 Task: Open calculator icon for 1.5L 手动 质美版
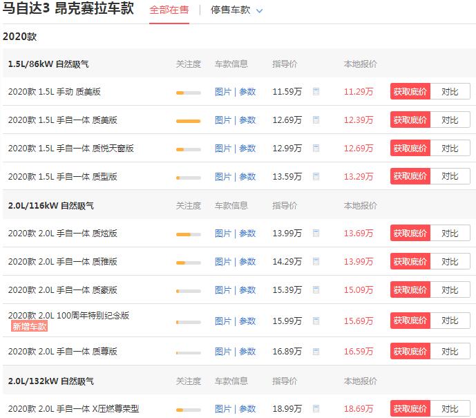316,91
